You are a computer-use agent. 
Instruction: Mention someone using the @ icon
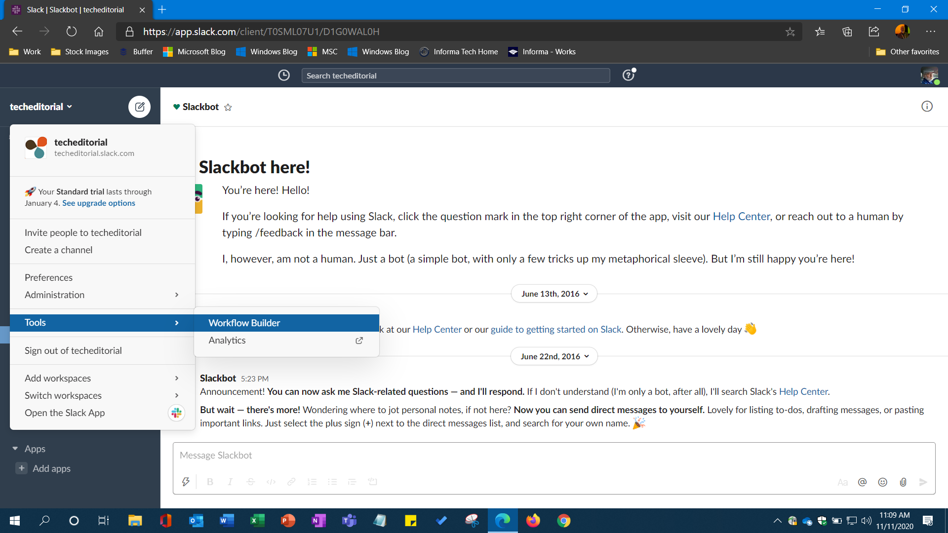863,482
